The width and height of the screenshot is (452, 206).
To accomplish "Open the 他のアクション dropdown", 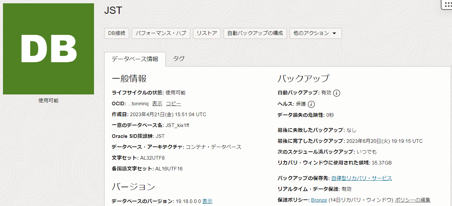I will [315, 33].
